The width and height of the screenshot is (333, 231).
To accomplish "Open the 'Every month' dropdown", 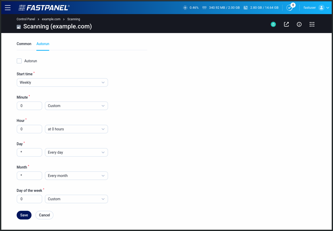I will tap(76, 176).
